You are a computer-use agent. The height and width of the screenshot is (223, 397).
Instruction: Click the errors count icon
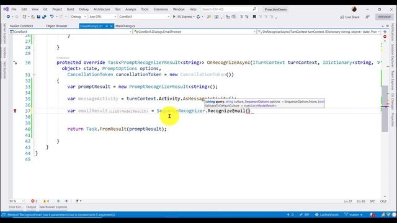pyautogui.click(x=33, y=201)
